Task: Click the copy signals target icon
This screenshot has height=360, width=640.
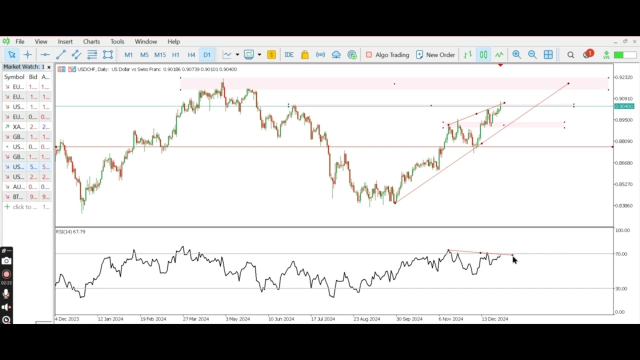Action: pyautogui.click(x=352, y=55)
